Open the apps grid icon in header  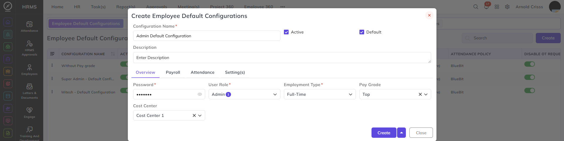coord(497,7)
